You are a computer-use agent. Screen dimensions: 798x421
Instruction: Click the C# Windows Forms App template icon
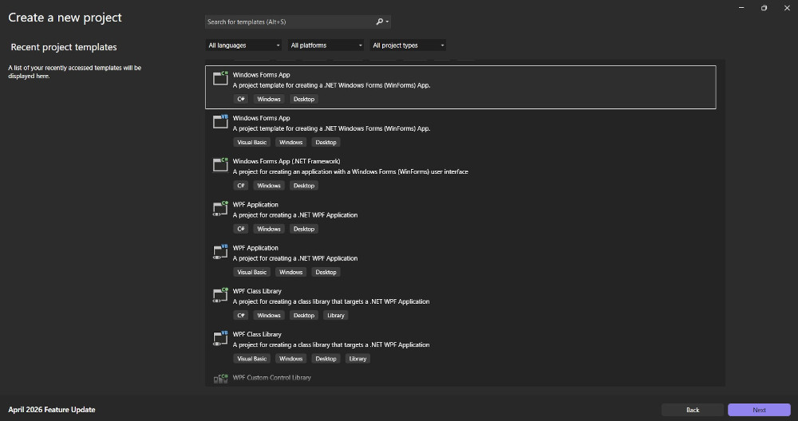click(x=220, y=78)
